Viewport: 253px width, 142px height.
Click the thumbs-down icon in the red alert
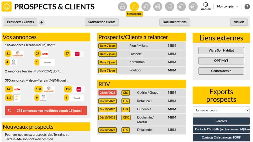coord(10,111)
